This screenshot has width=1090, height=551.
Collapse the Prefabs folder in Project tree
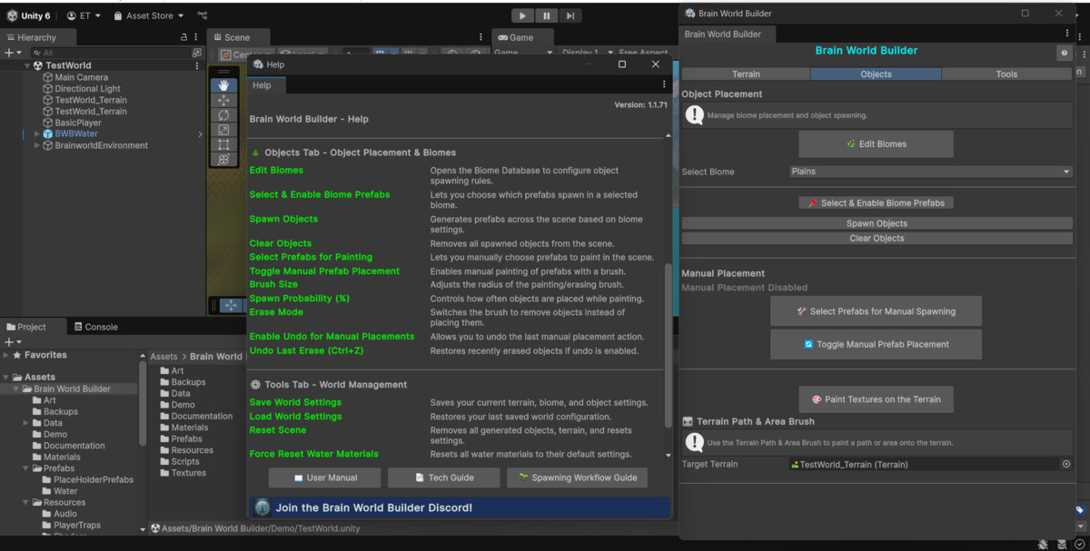pos(25,468)
